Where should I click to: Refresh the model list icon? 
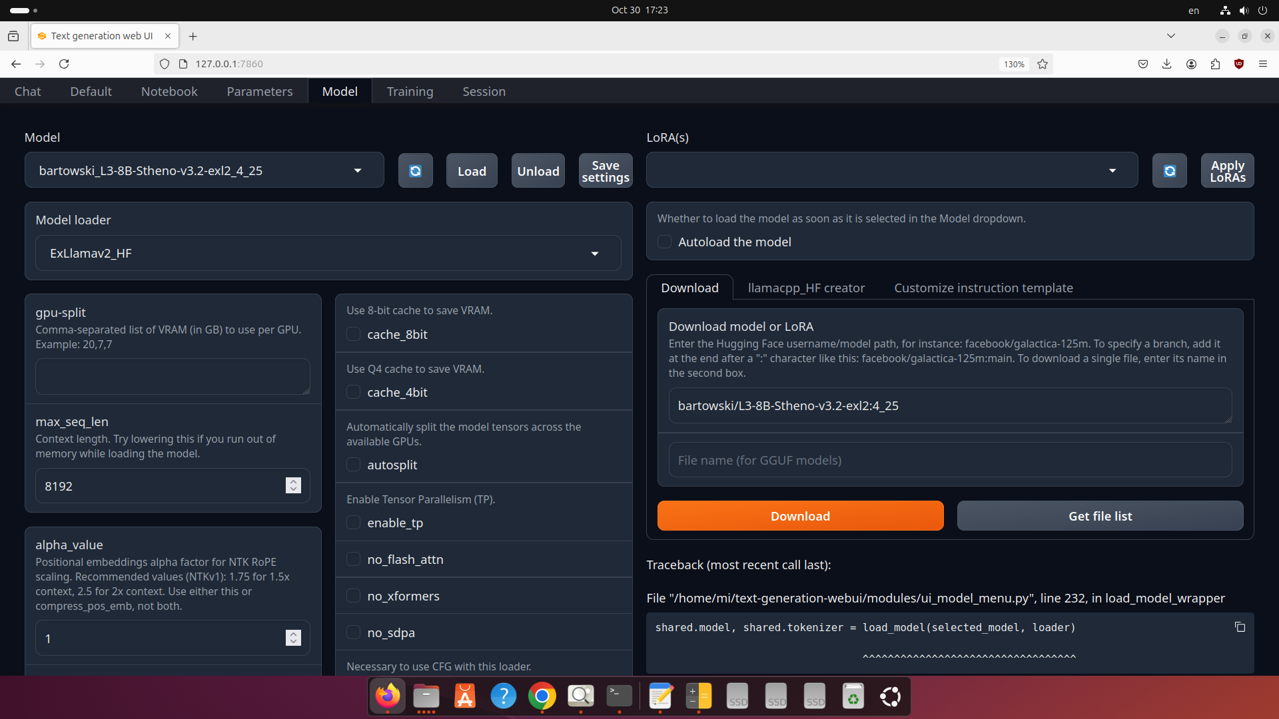415,171
